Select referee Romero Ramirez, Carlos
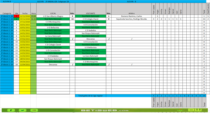 (x=132, y=16)
